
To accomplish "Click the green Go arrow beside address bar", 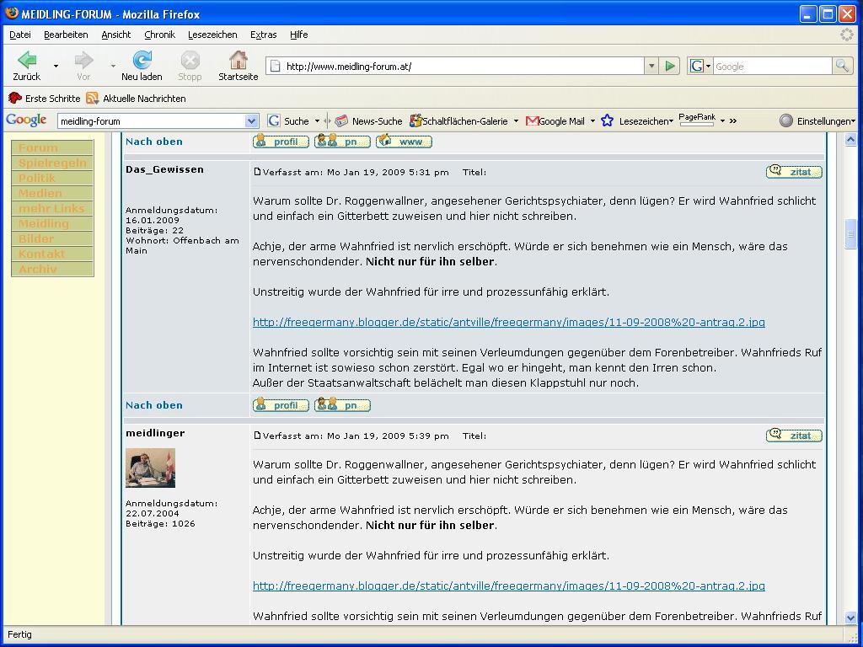I will point(670,66).
